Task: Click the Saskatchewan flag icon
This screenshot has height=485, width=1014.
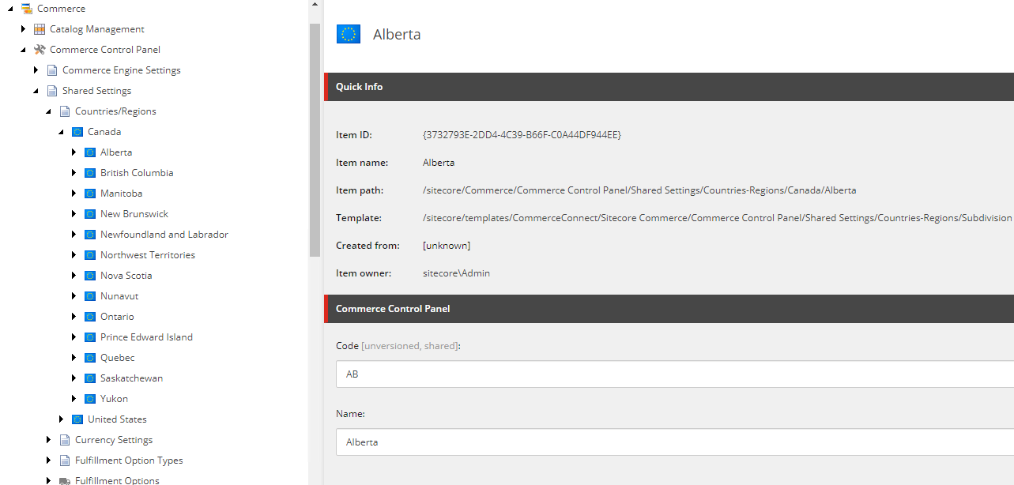Action: coord(89,378)
